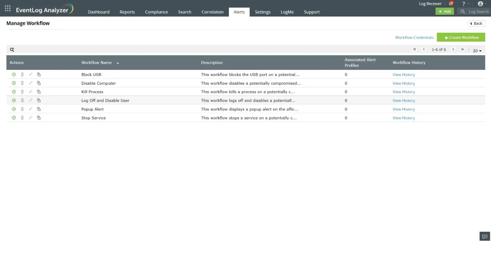Screen dimensions: 491x253
Task: Edit the Disable Computer workflow
Action: 30,83
